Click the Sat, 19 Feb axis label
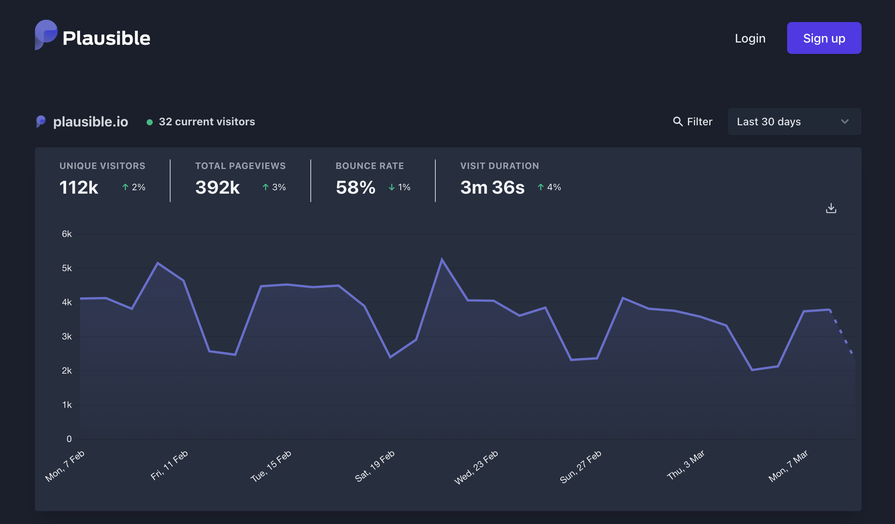Image resolution: width=895 pixels, height=524 pixels. click(x=375, y=466)
